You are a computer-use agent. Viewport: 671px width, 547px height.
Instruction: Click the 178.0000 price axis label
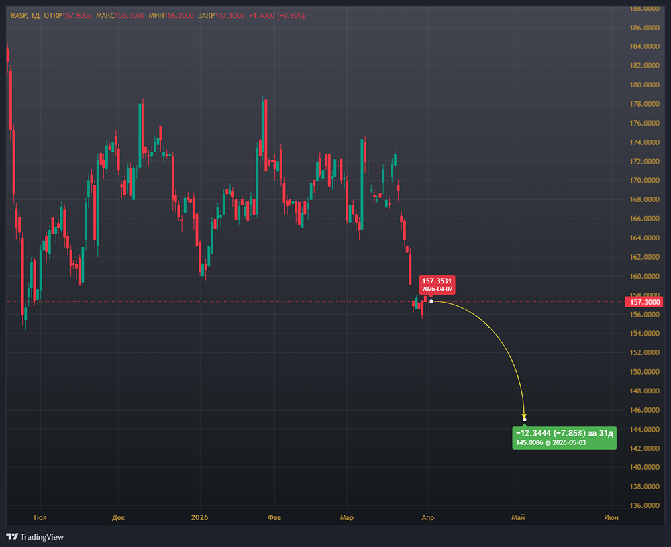(644, 104)
